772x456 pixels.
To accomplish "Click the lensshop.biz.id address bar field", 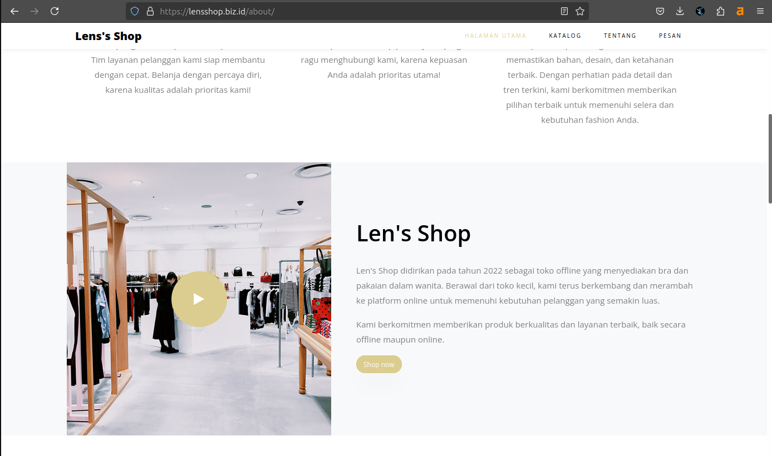I will [x=356, y=11].
